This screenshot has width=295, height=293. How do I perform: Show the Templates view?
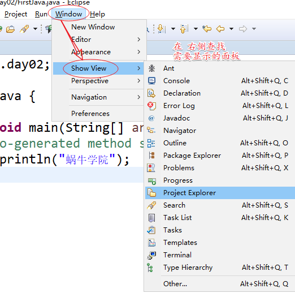220,243
